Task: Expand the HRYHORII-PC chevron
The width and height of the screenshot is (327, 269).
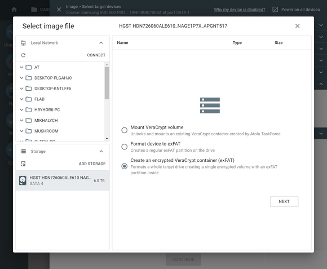Action: point(21,109)
